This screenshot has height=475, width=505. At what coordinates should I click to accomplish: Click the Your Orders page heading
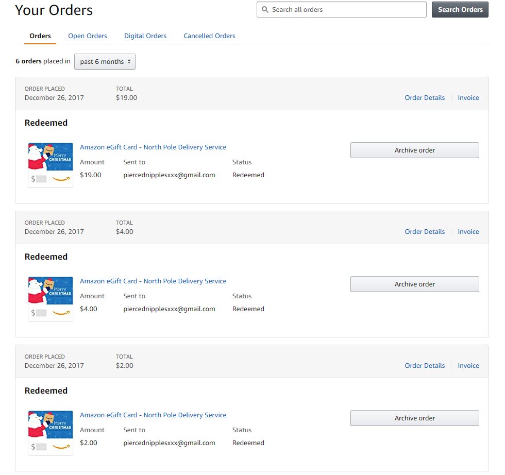tap(54, 10)
